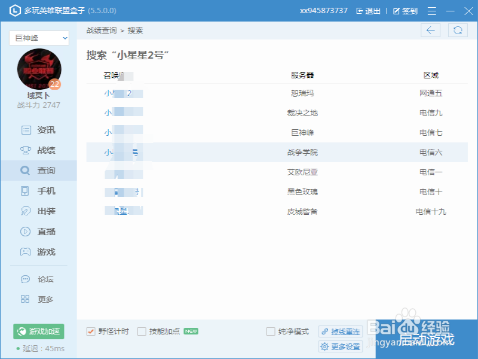Select the summoner on server 裁决之地

pos(124,112)
